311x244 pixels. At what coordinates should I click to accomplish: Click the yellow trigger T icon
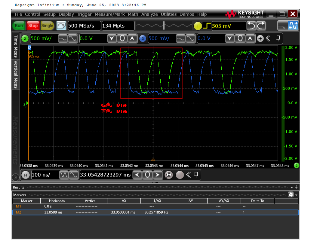198,26
